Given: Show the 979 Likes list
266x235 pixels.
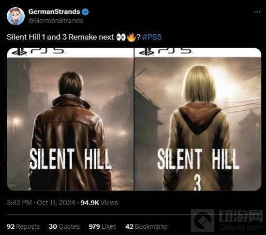Looking at the screenshot, I should [x=103, y=226].
